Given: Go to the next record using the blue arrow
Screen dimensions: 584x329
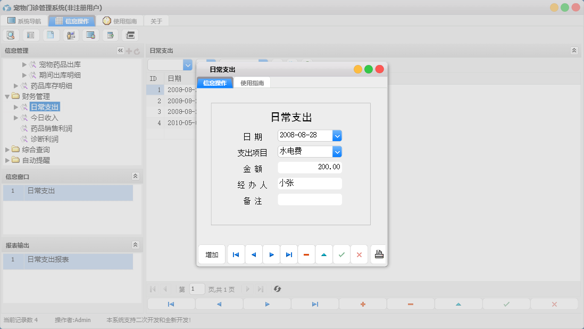Looking at the screenshot, I should [x=271, y=254].
